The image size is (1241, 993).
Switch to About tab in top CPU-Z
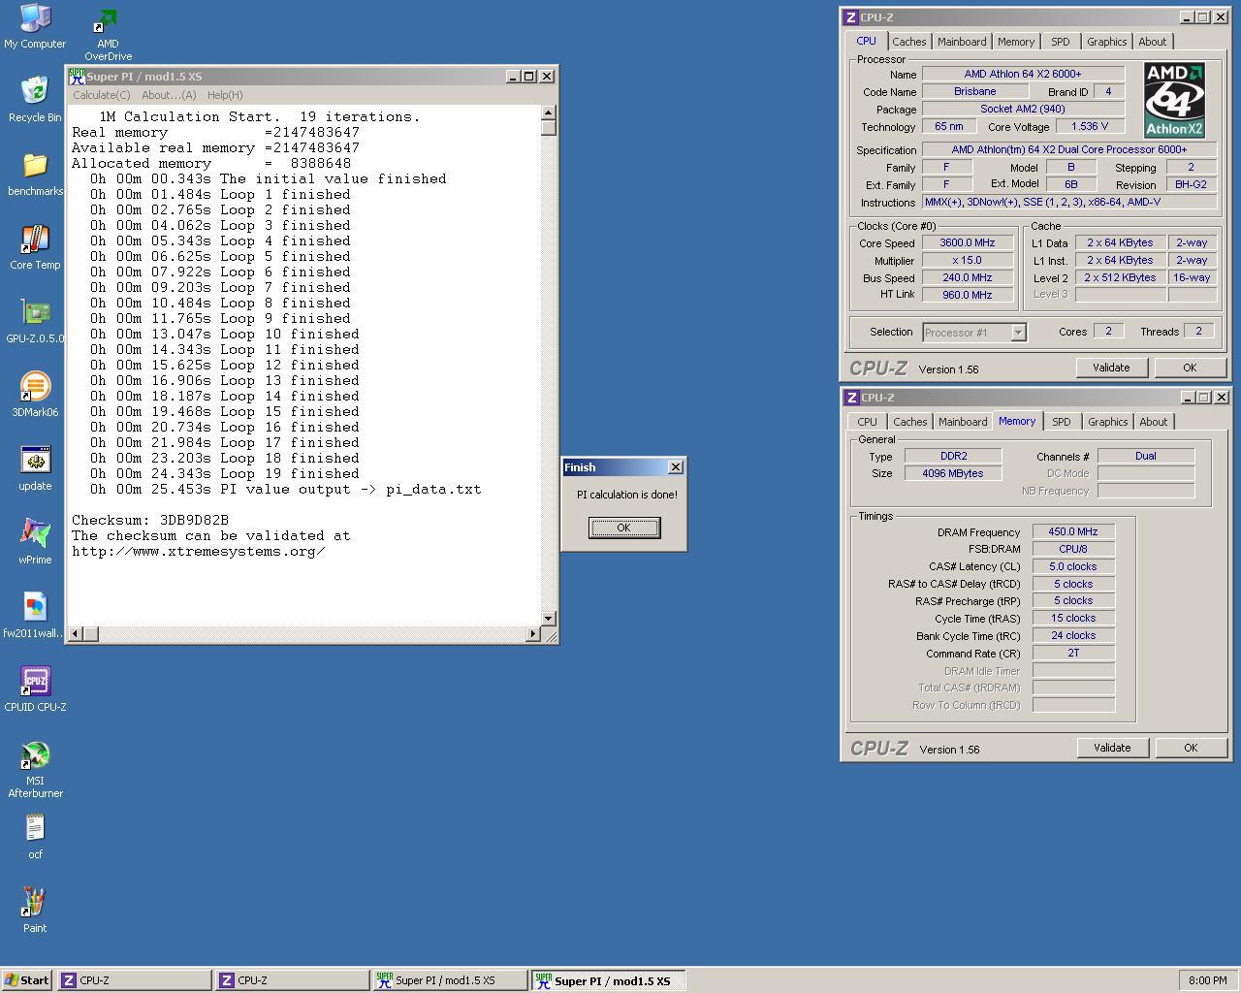(1153, 42)
